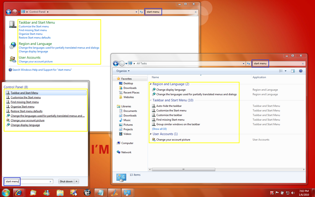Select Auto-hide the taskbar in All Tasks

169,106
